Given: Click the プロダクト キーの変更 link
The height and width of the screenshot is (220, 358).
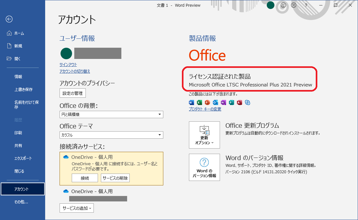Looking at the screenshot, I should click(205, 109).
